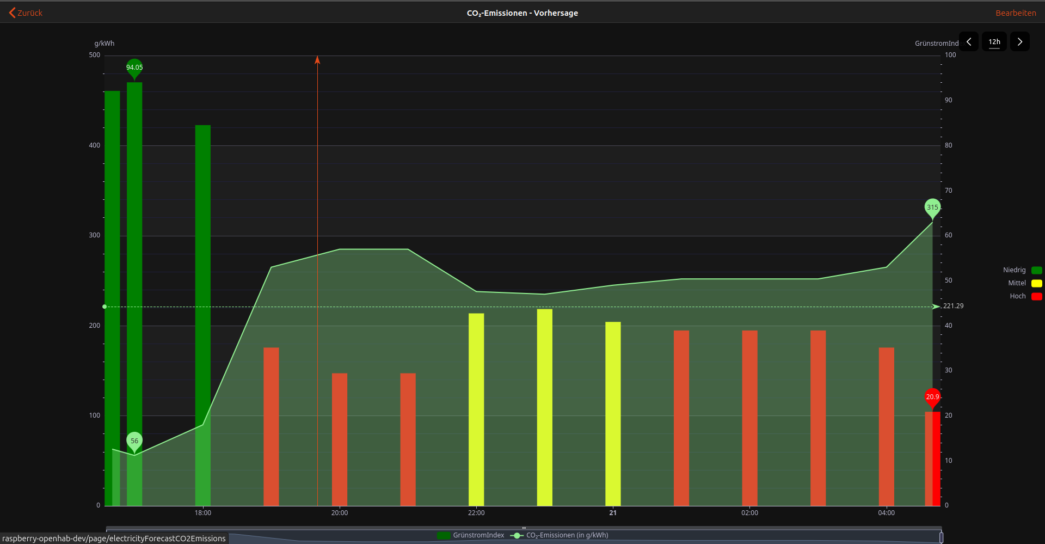1045x544 pixels.
Task: Click the tallest yellow bar after 22:00
Action: point(544,407)
